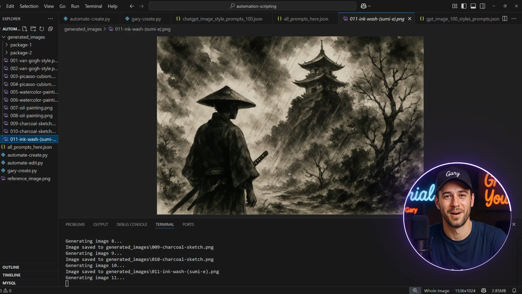Image resolution: width=522 pixels, height=294 pixels.
Task: Open the notifications bell
Action: point(515,291)
